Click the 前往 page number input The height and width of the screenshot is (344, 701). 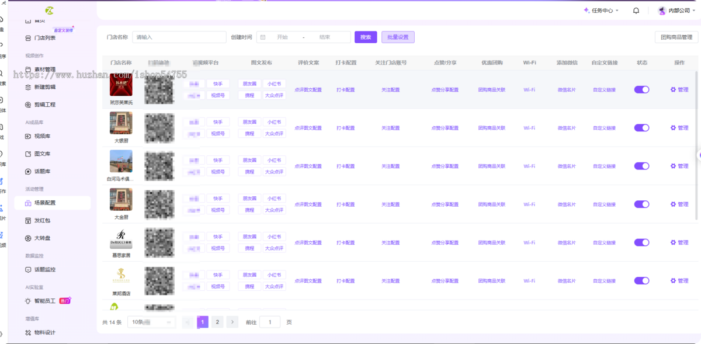[x=270, y=322]
